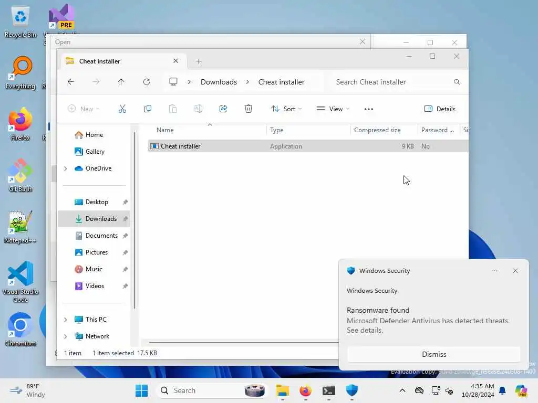Screen dimensions: 538x403
Task: Select the Git Bash desktop shortcut
Action: pos(20,175)
